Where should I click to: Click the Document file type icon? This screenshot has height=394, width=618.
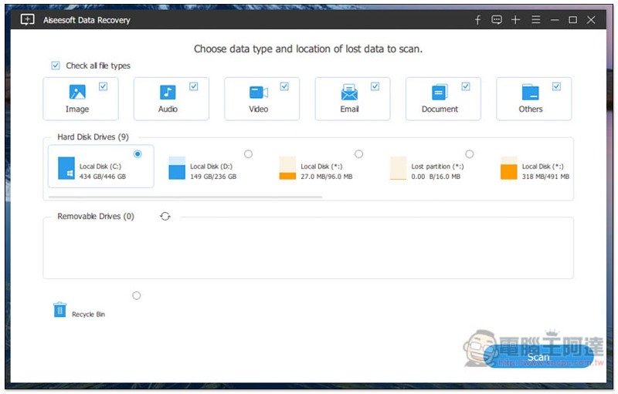(x=440, y=93)
